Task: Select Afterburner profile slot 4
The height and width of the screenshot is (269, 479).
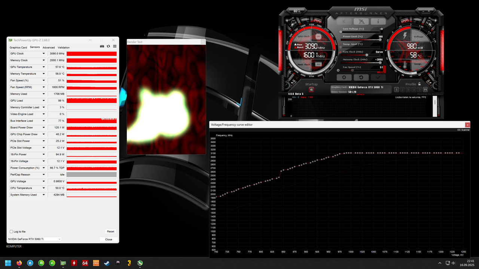Action: tap(414, 90)
